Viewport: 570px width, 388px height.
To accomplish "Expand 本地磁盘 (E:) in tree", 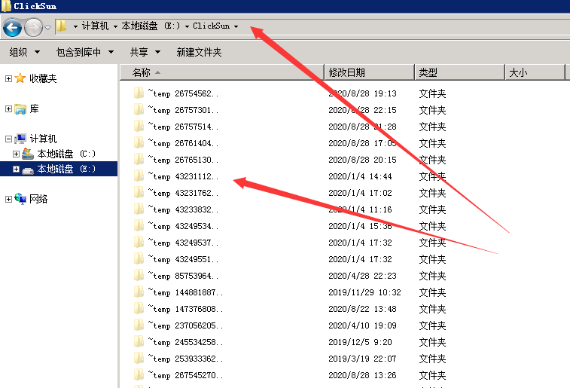I will click(16, 169).
